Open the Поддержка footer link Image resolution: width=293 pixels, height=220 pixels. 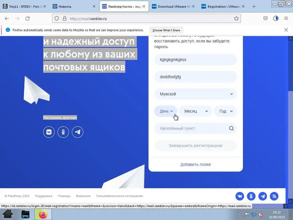[x=43, y=196]
